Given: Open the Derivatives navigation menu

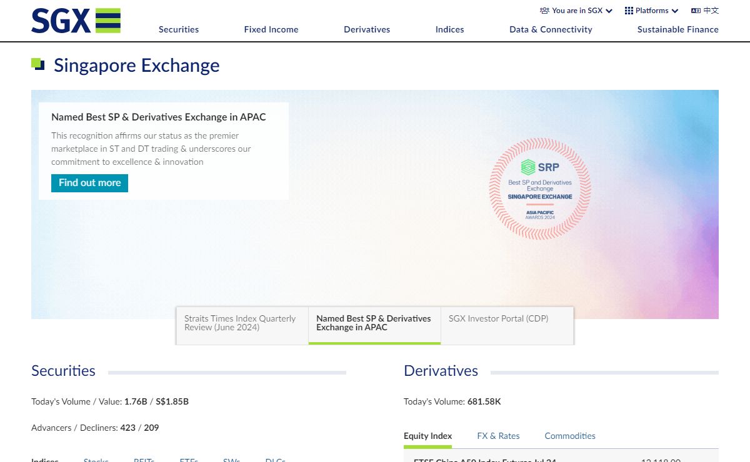Looking at the screenshot, I should [367, 29].
